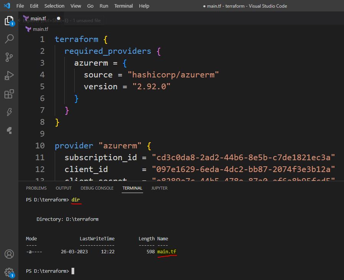The image size is (344, 280).
Task: Click the terminal prompt input area
Action: tap(73, 271)
